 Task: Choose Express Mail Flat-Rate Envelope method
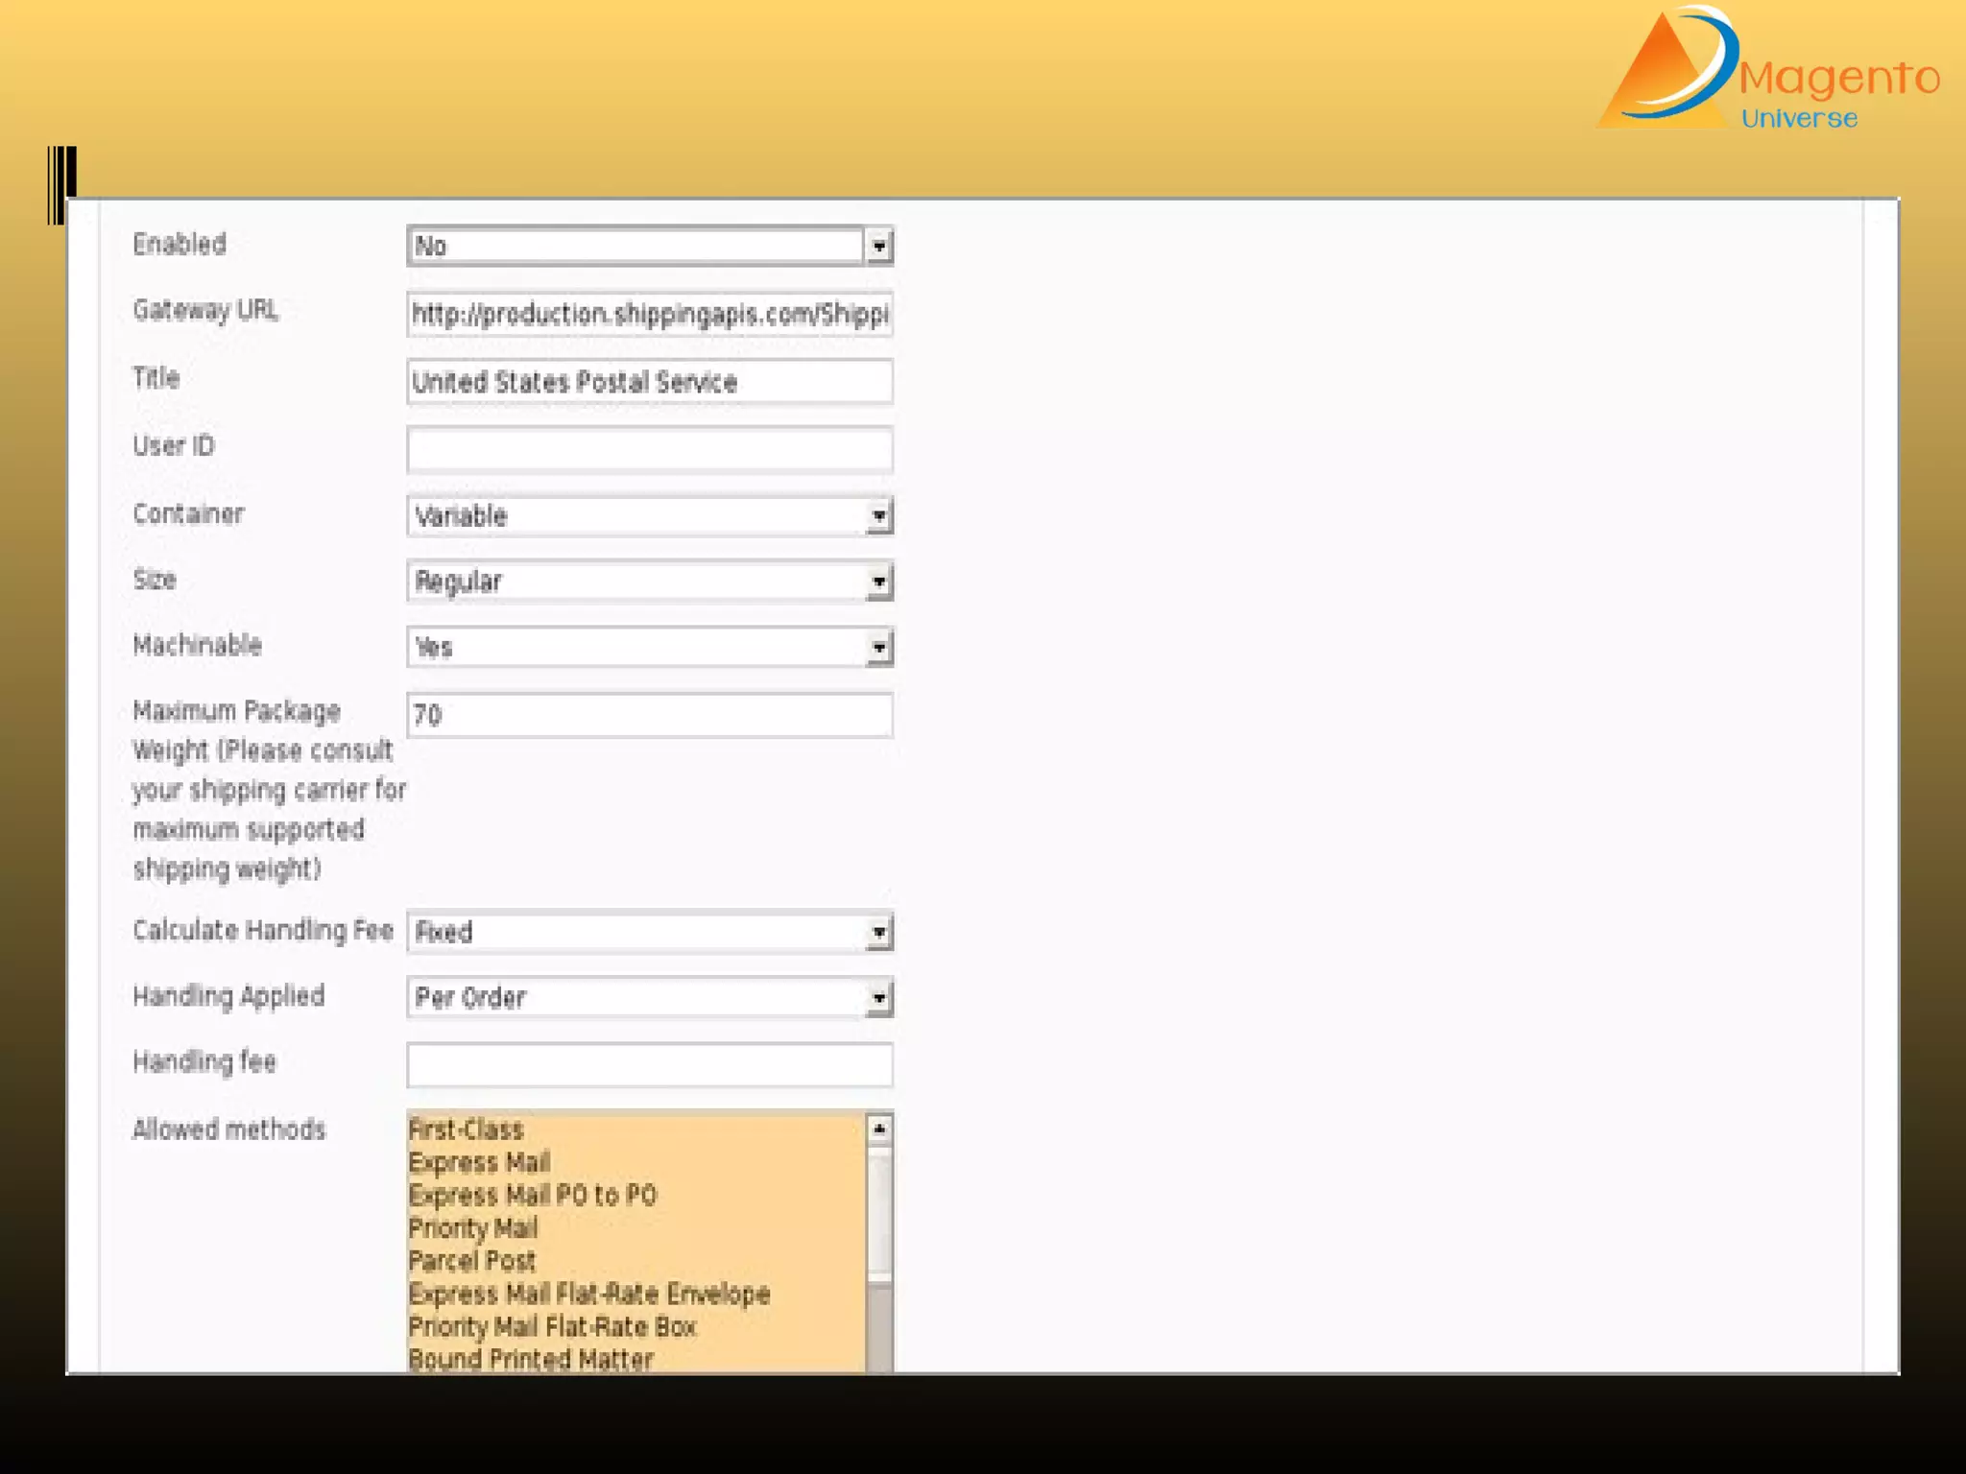tap(588, 1295)
